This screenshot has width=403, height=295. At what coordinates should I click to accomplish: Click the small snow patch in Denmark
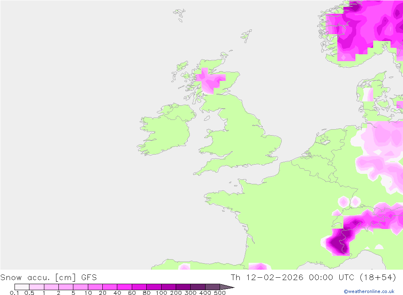pyautogui.click(x=368, y=95)
